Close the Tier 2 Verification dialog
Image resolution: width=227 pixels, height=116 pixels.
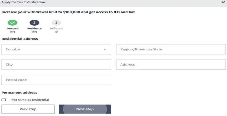[x=223, y=2]
